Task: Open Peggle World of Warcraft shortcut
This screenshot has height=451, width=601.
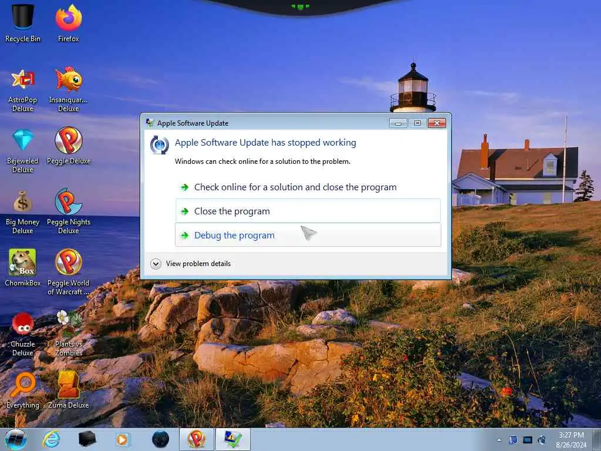Action: pyautogui.click(x=69, y=271)
